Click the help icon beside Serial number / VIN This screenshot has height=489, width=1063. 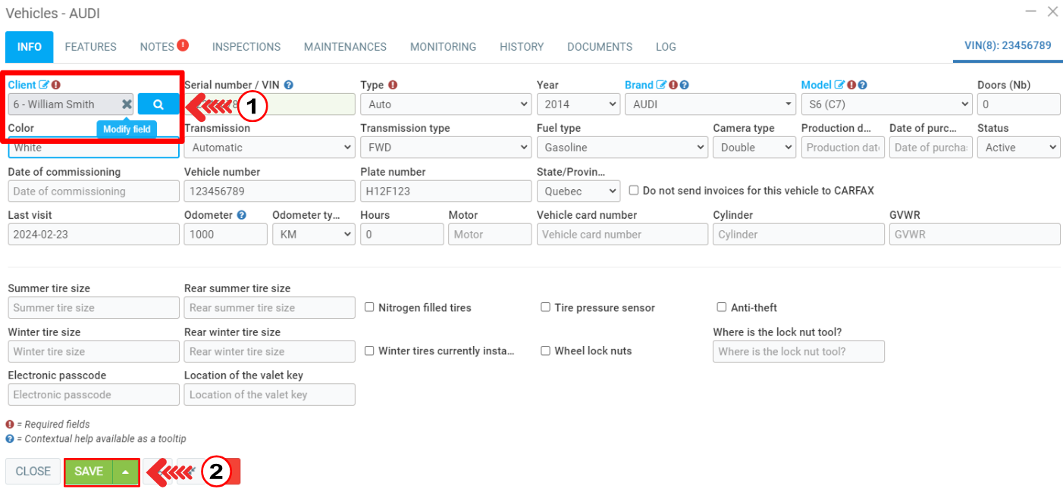click(x=289, y=85)
